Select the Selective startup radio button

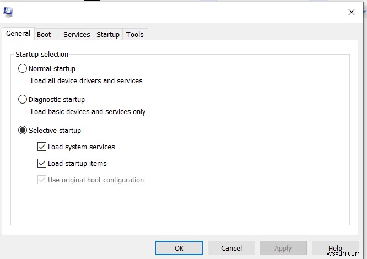click(x=23, y=130)
